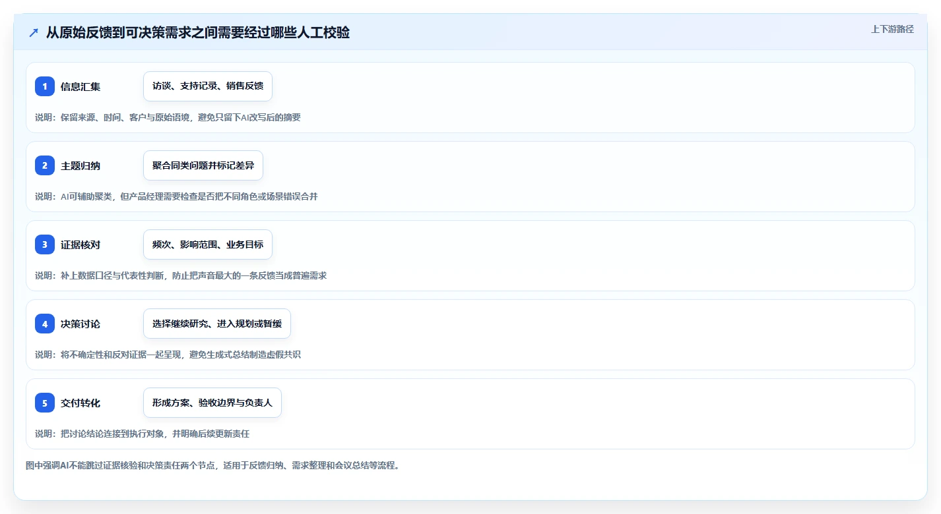Select step number badge 3
Viewport: 941px width, 514px height.
click(x=45, y=244)
